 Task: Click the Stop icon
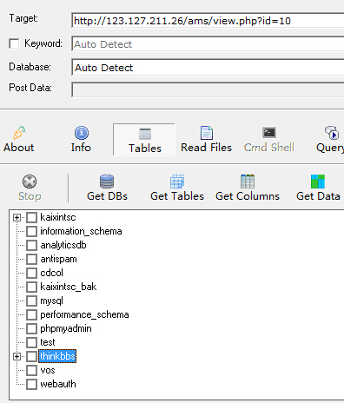(x=30, y=182)
